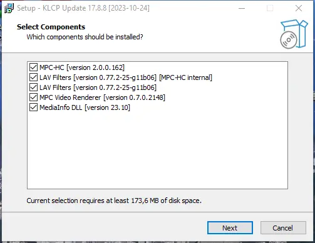Image resolution: width=315 pixels, height=243 pixels.
Task: Uncheck the MPC-HC version 2.0.0.162 checkbox
Action: tap(33, 67)
